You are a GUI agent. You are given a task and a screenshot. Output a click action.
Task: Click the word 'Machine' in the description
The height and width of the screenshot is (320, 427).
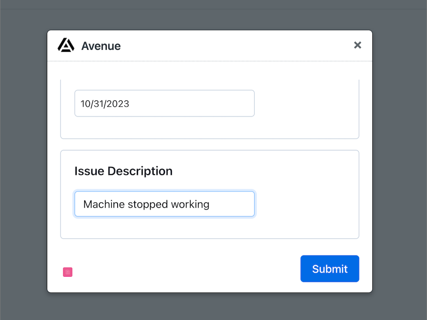(104, 204)
